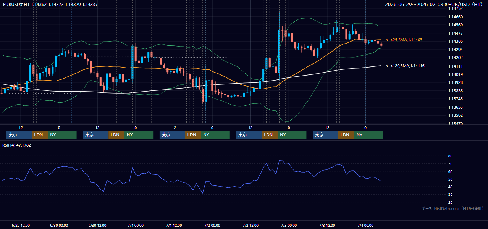Click the 7/3 12:00 time axis label

pyautogui.click(x=327, y=225)
